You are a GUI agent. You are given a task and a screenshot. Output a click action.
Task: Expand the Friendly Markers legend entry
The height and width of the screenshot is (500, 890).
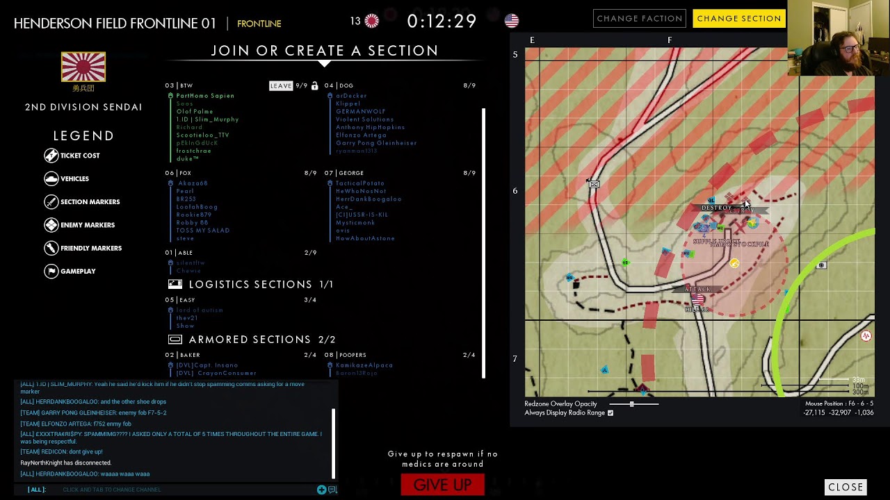[x=83, y=248]
